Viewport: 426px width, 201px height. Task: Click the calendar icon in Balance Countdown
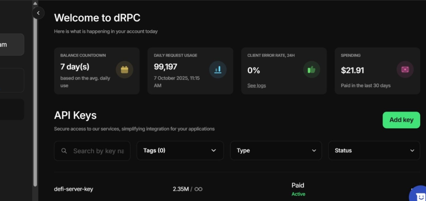(x=124, y=70)
